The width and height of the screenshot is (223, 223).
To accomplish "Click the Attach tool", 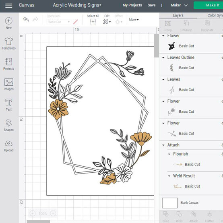I will click(x=194, y=217).
